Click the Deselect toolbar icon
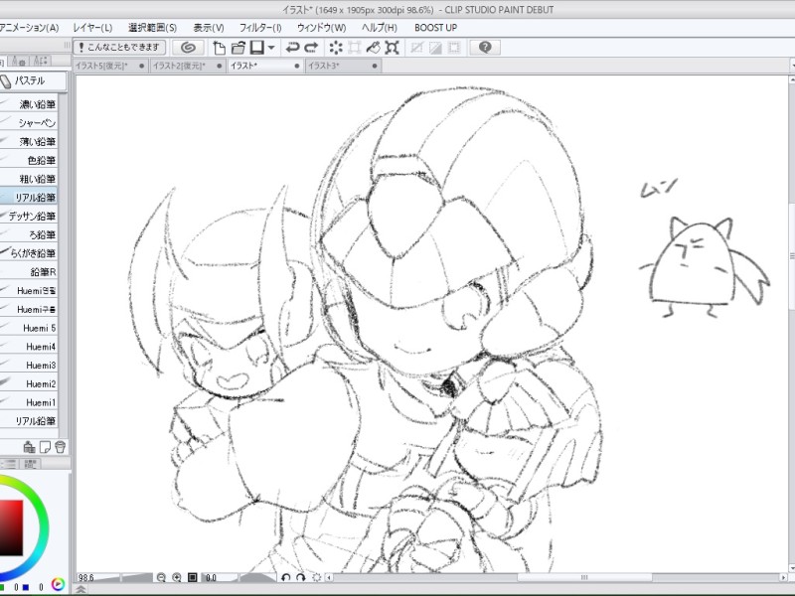This screenshot has width=795, height=596. click(x=416, y=48)
